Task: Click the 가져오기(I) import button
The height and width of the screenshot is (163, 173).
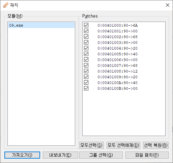Action: click(x=22, y=155)
